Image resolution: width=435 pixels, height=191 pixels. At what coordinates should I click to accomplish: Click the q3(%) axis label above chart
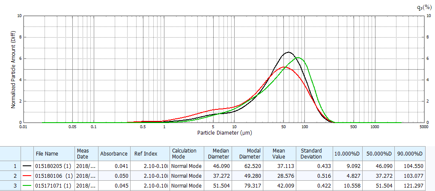click(x=424, y=7)
